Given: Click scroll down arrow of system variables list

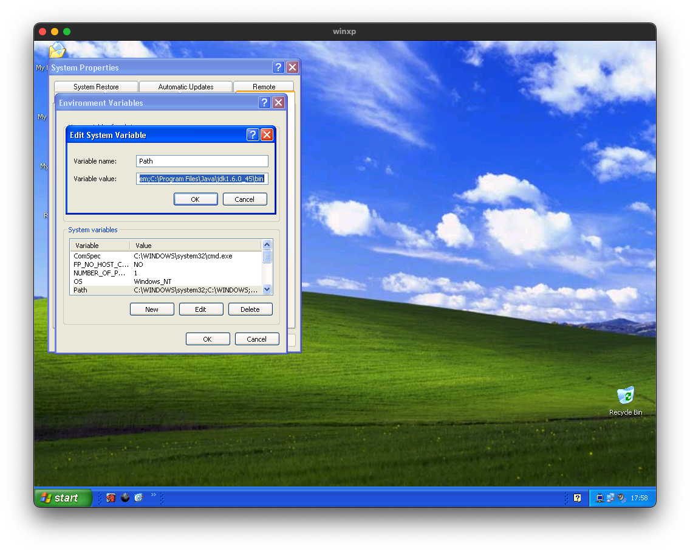Looking at the screenshot, I should coord(267,289).
